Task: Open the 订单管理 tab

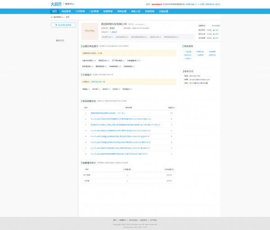Action: (80, 11)
